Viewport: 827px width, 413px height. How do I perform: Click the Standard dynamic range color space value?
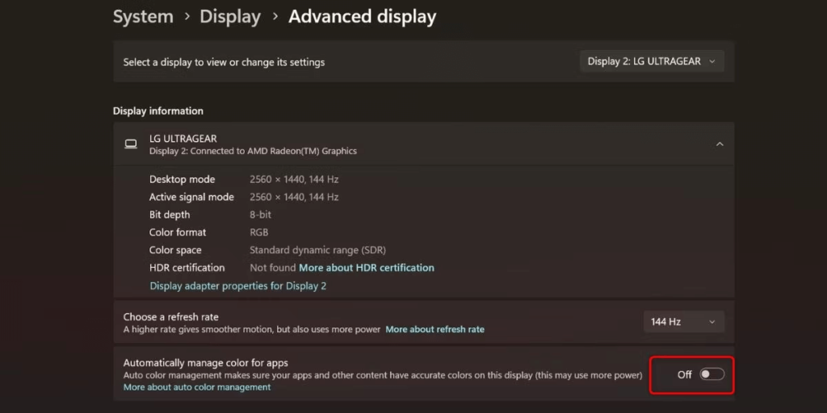click(x=317, y=250)
